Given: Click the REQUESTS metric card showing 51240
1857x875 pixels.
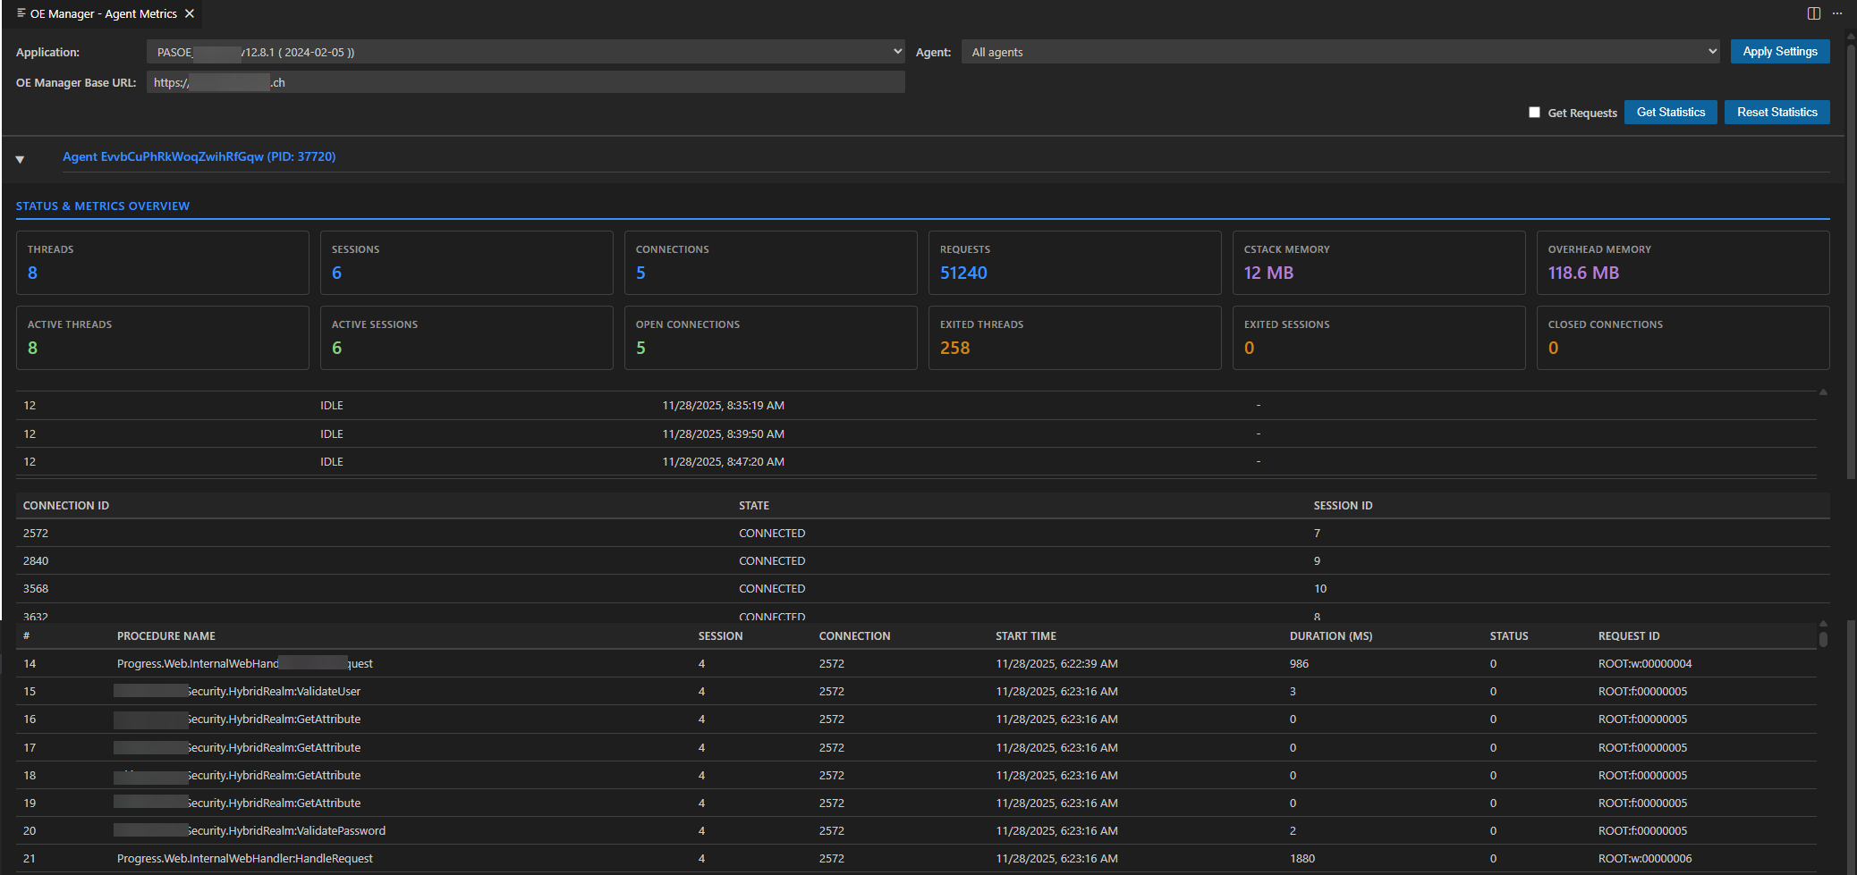Looking at the screenshot, I should click(x=1073, y=262).
